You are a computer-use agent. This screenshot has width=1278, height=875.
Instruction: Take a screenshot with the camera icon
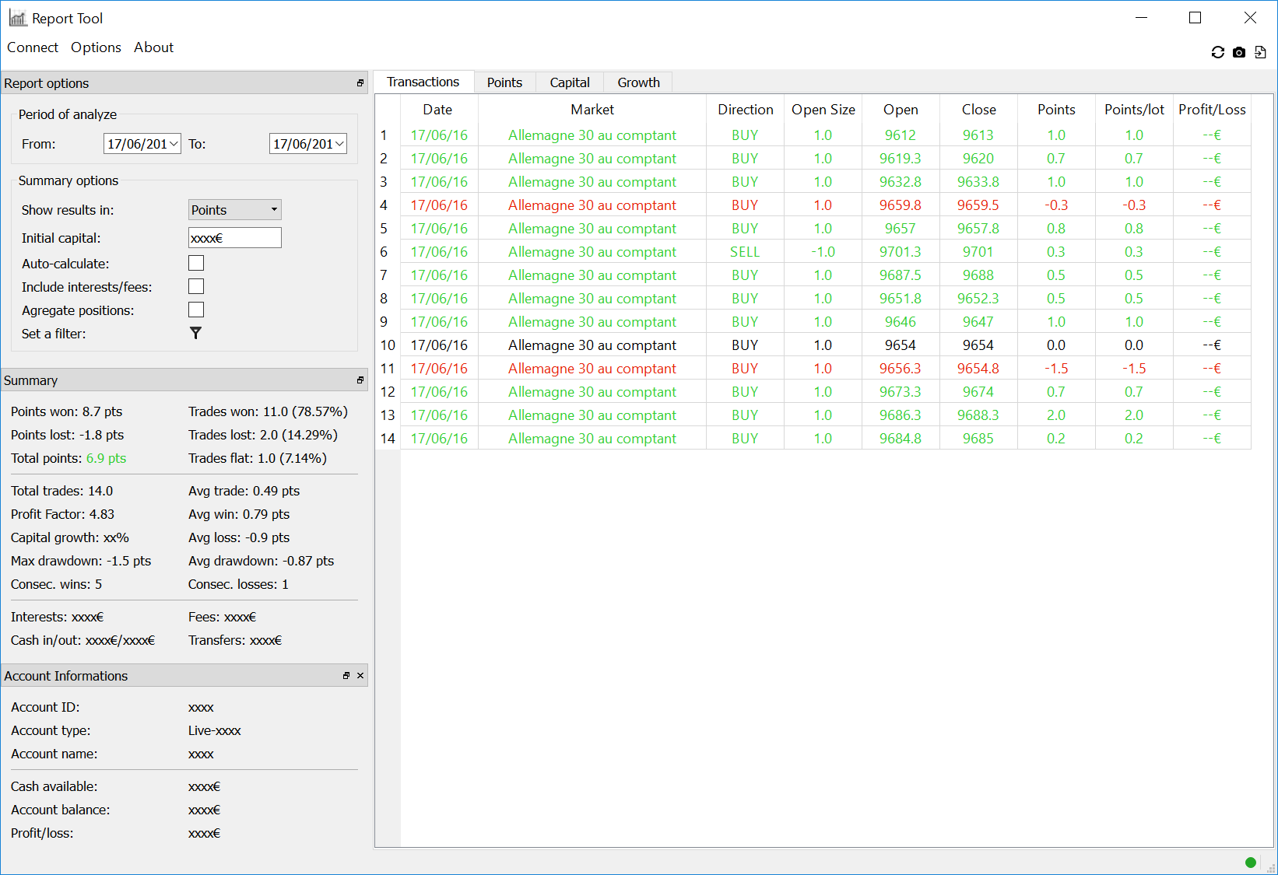point(1239,52)
